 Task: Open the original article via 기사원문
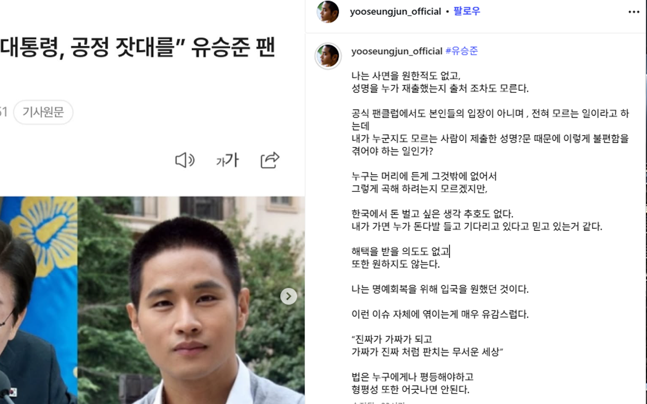pyautogui.click(x=43, y=112)
